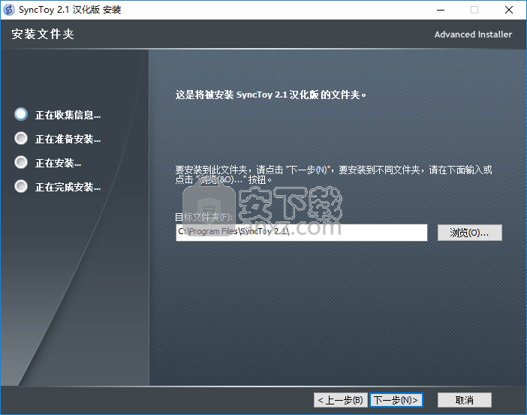Click the 安装文件夹 heading text
Image resolution: width=527 pixels, height=415 pixels.
point(43,34)
